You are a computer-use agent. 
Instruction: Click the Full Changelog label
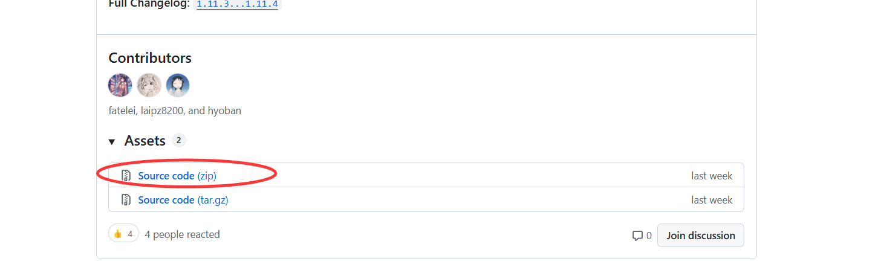tap(149, 4)
